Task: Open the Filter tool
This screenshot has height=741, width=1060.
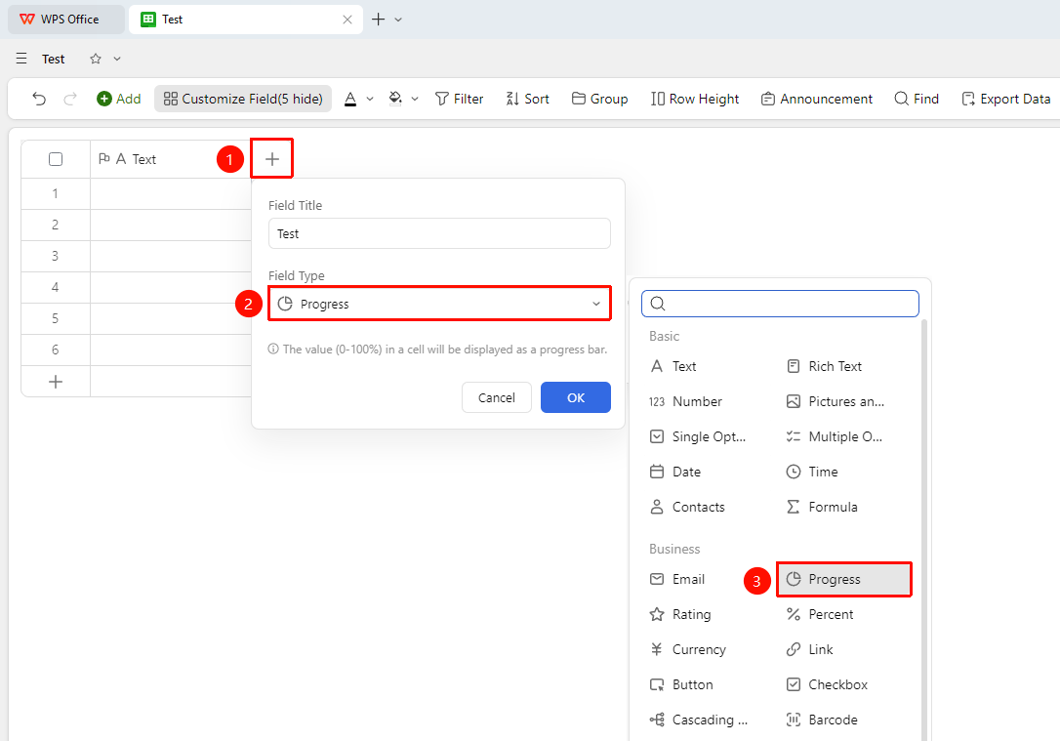Action: pyautogui.click(x=459, y=99)
